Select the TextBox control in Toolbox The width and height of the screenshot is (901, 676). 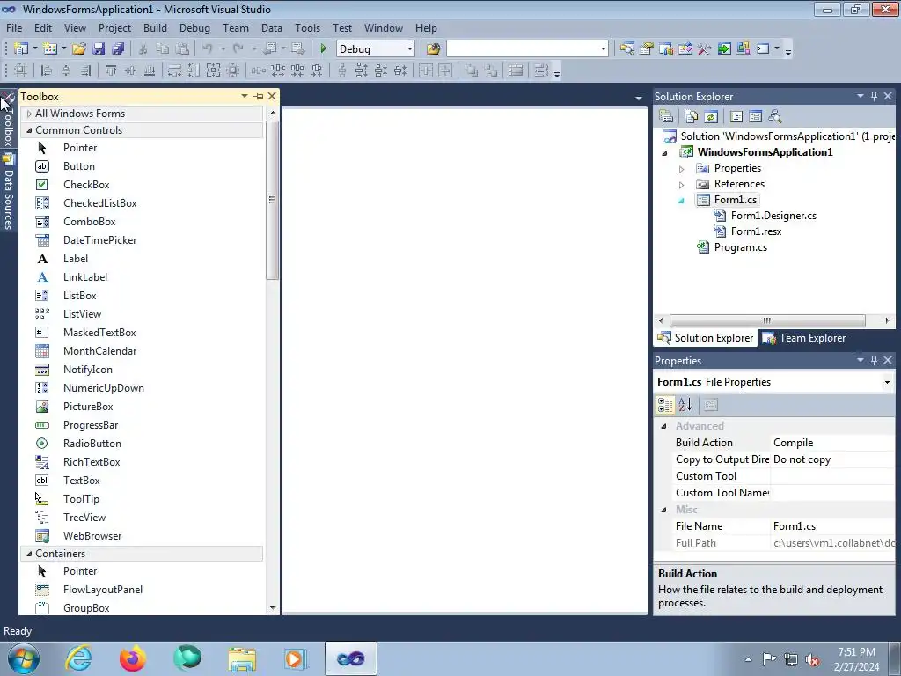[x=81, y=480]
